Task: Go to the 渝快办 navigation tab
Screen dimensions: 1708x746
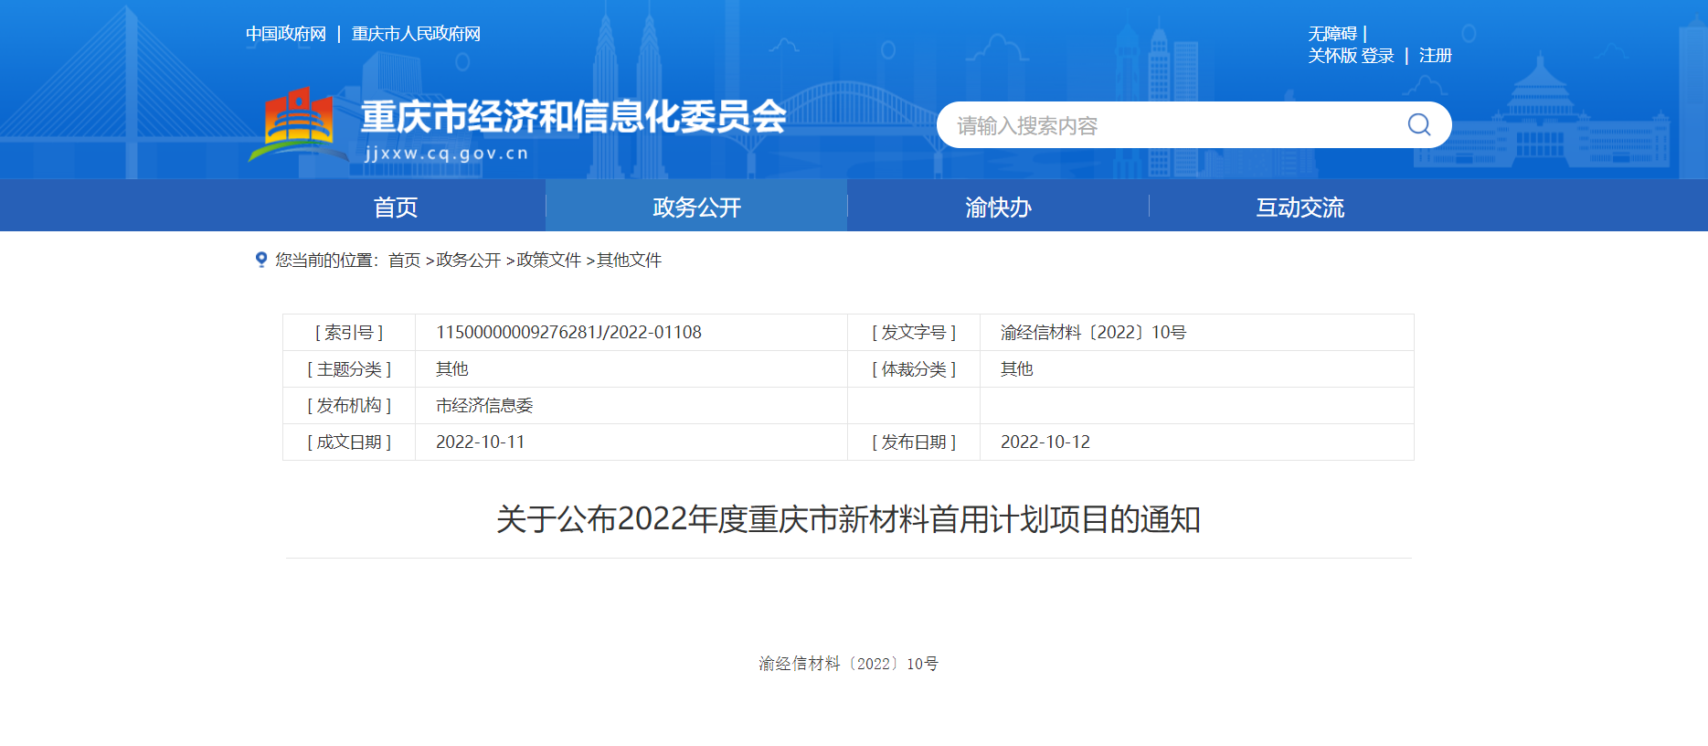Action: point(998,208)
